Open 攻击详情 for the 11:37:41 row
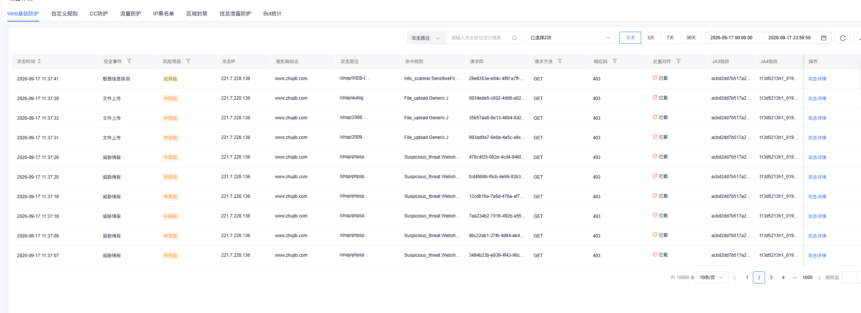Screen dimensions: 861x313 817,79
